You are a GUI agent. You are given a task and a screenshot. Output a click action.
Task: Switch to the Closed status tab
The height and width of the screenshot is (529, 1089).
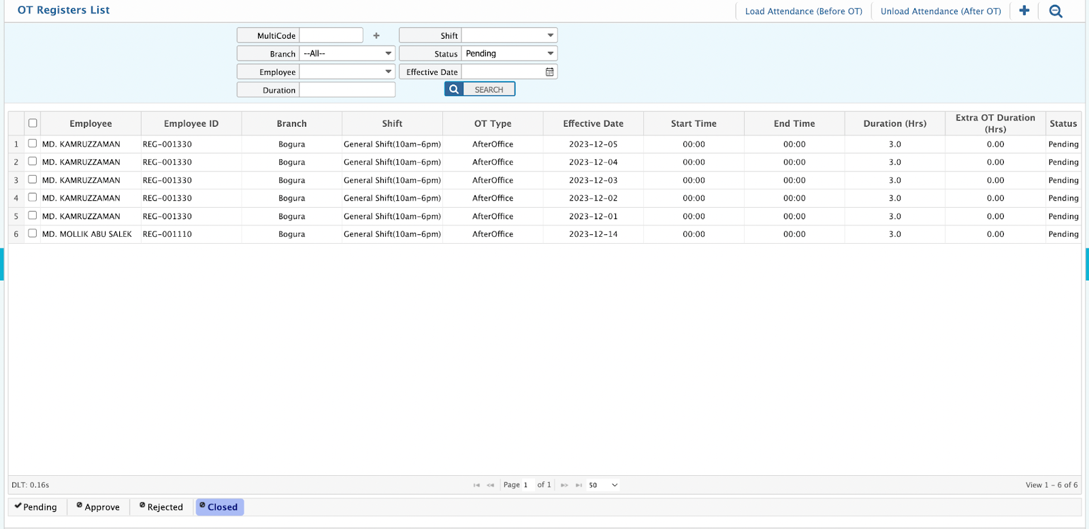[219, 507]
